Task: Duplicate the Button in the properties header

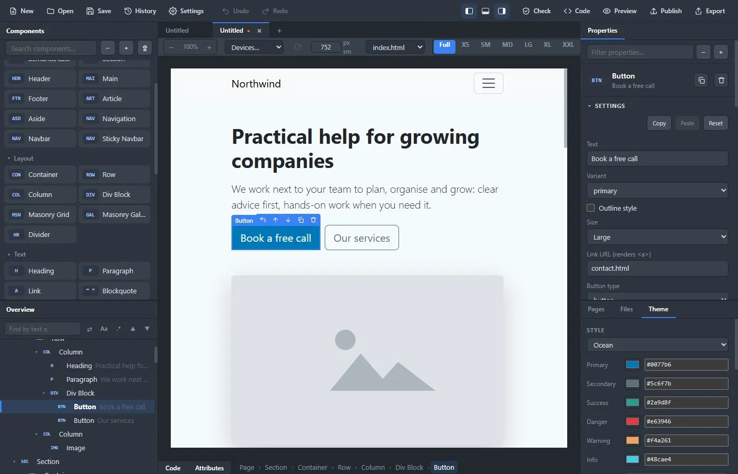Action: [x=702, y=81]
